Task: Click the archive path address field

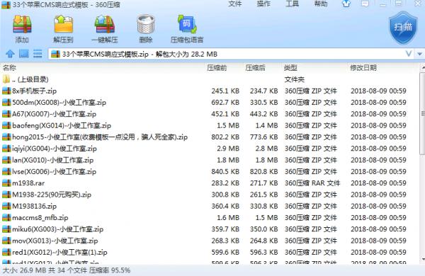Action: point(231,54)
